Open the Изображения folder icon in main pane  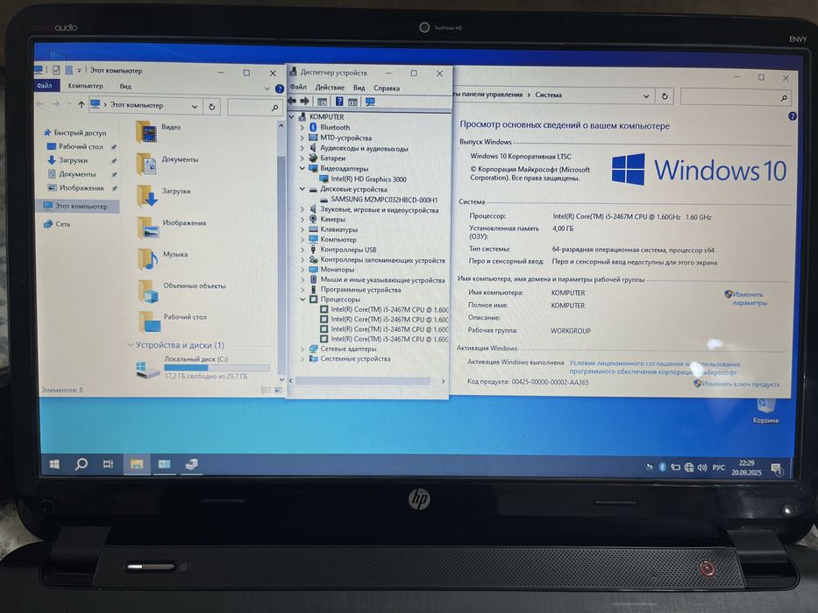pos(147,228)
